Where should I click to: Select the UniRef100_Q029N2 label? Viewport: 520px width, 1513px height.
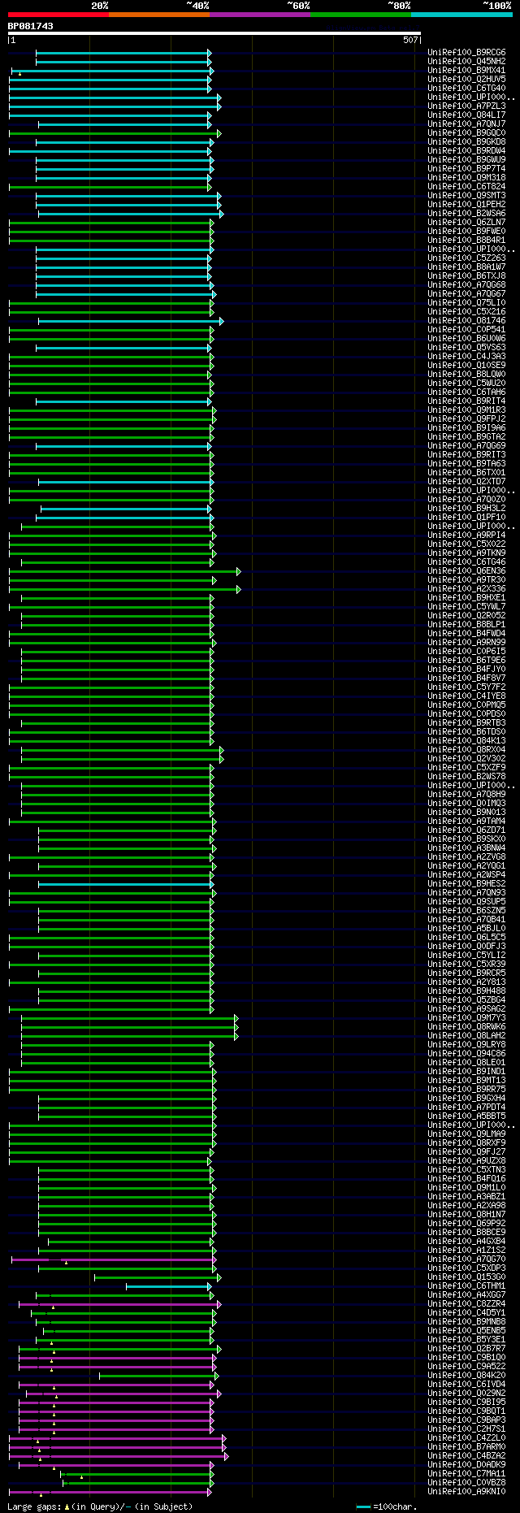466,1393
